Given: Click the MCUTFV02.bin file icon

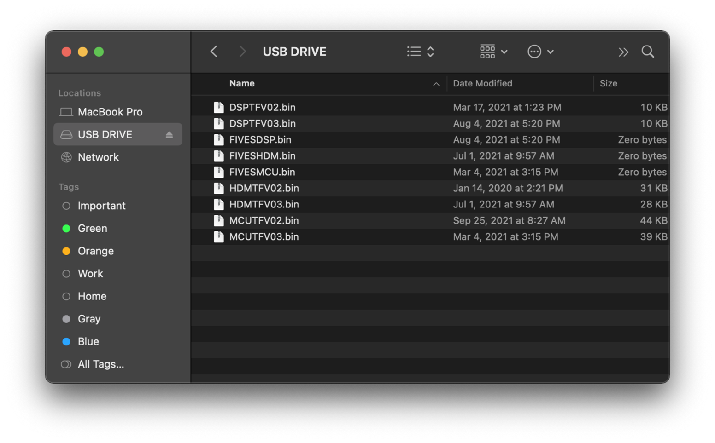Looking at the screenshot, I should (x=219, y=220).
